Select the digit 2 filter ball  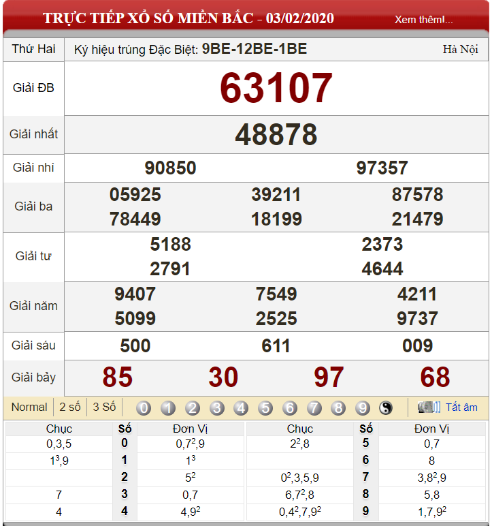(x=193, y=408)
